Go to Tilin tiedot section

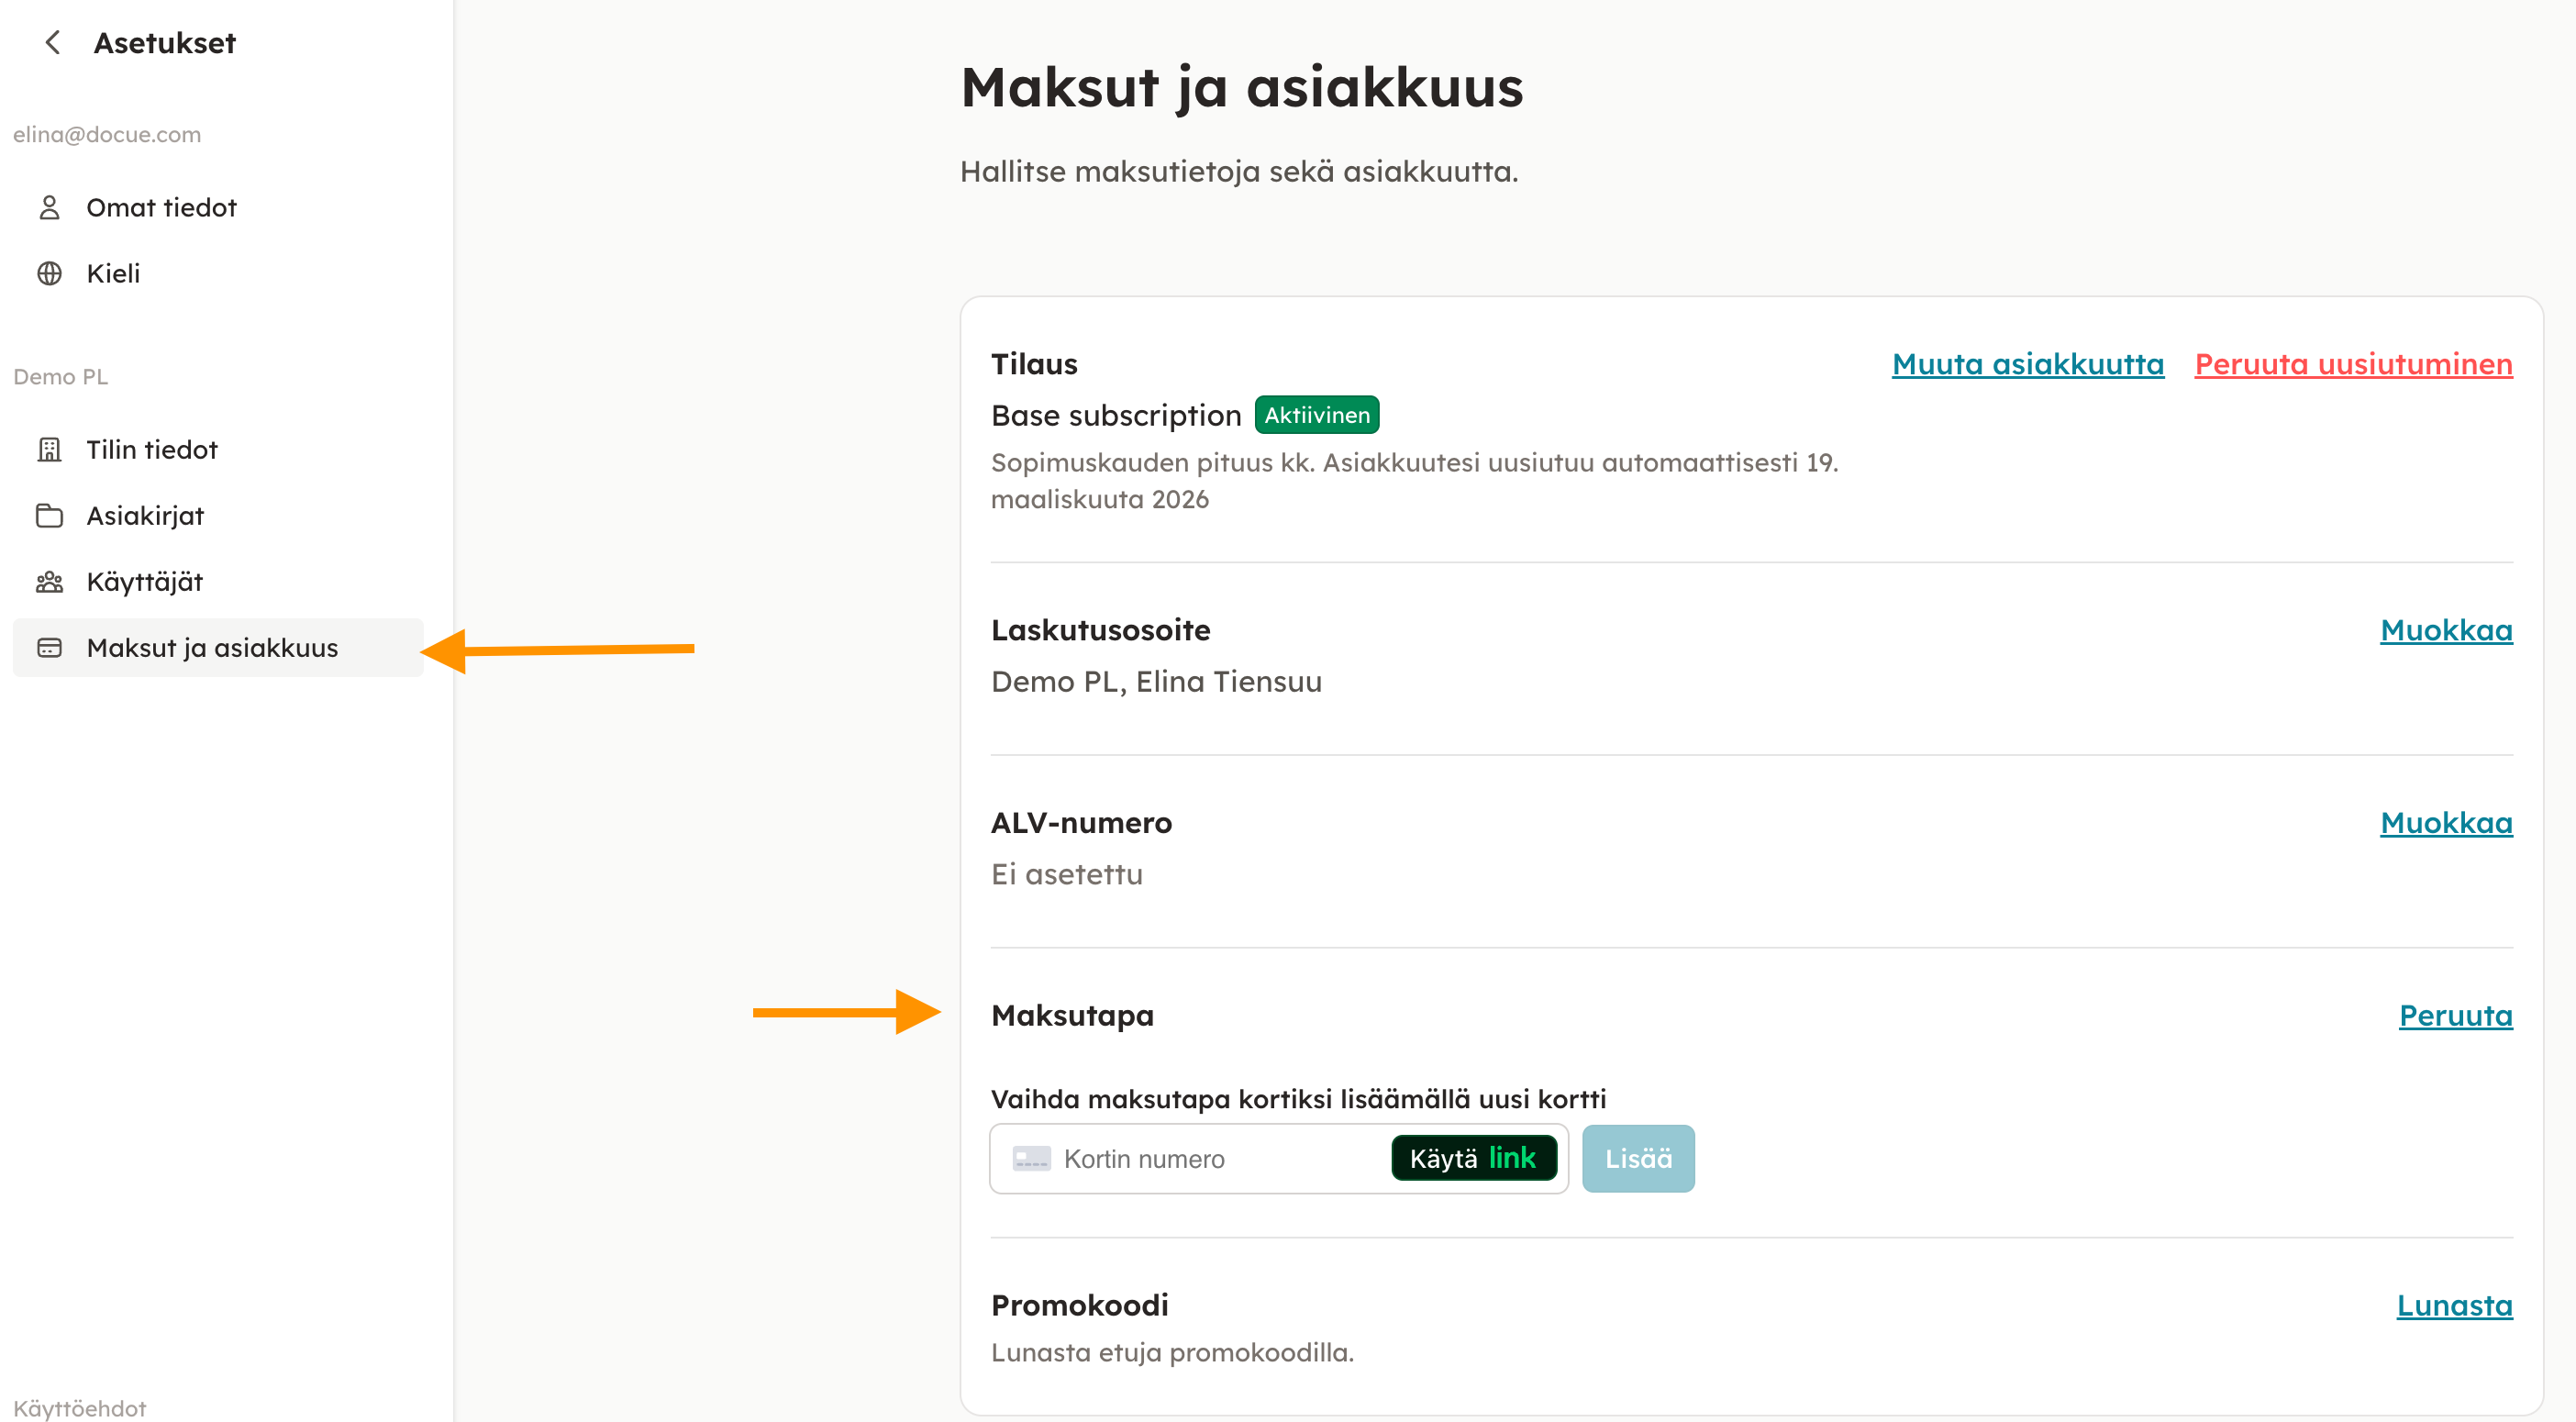pyautogui.click(x=152, y=449)
